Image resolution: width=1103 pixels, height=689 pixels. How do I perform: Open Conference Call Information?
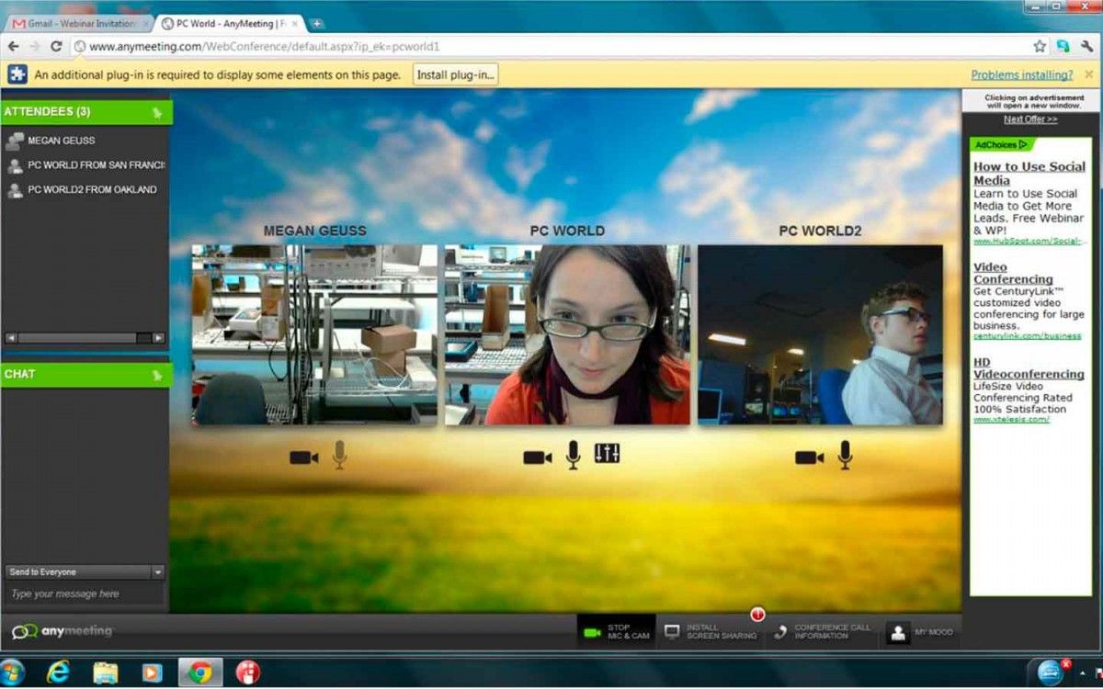pos(823,632)
